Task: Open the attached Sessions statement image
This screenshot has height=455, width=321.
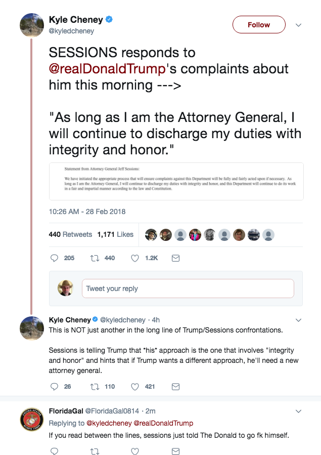Action: (x=176, y=181)
